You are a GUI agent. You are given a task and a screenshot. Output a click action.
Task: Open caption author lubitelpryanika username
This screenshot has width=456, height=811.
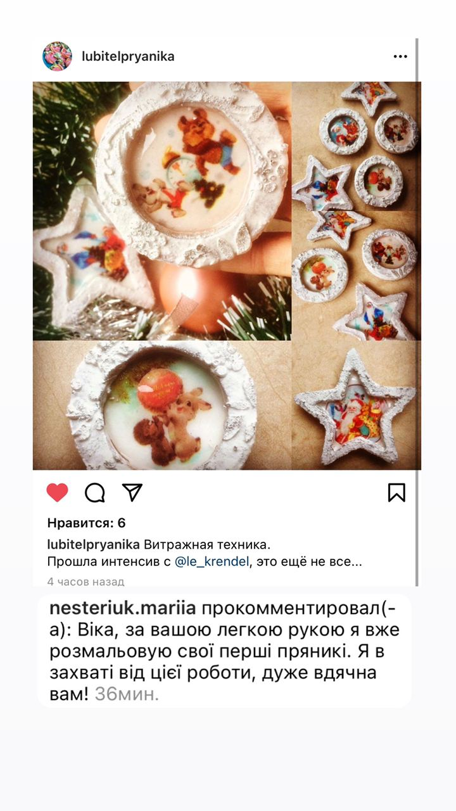point(93,545)
